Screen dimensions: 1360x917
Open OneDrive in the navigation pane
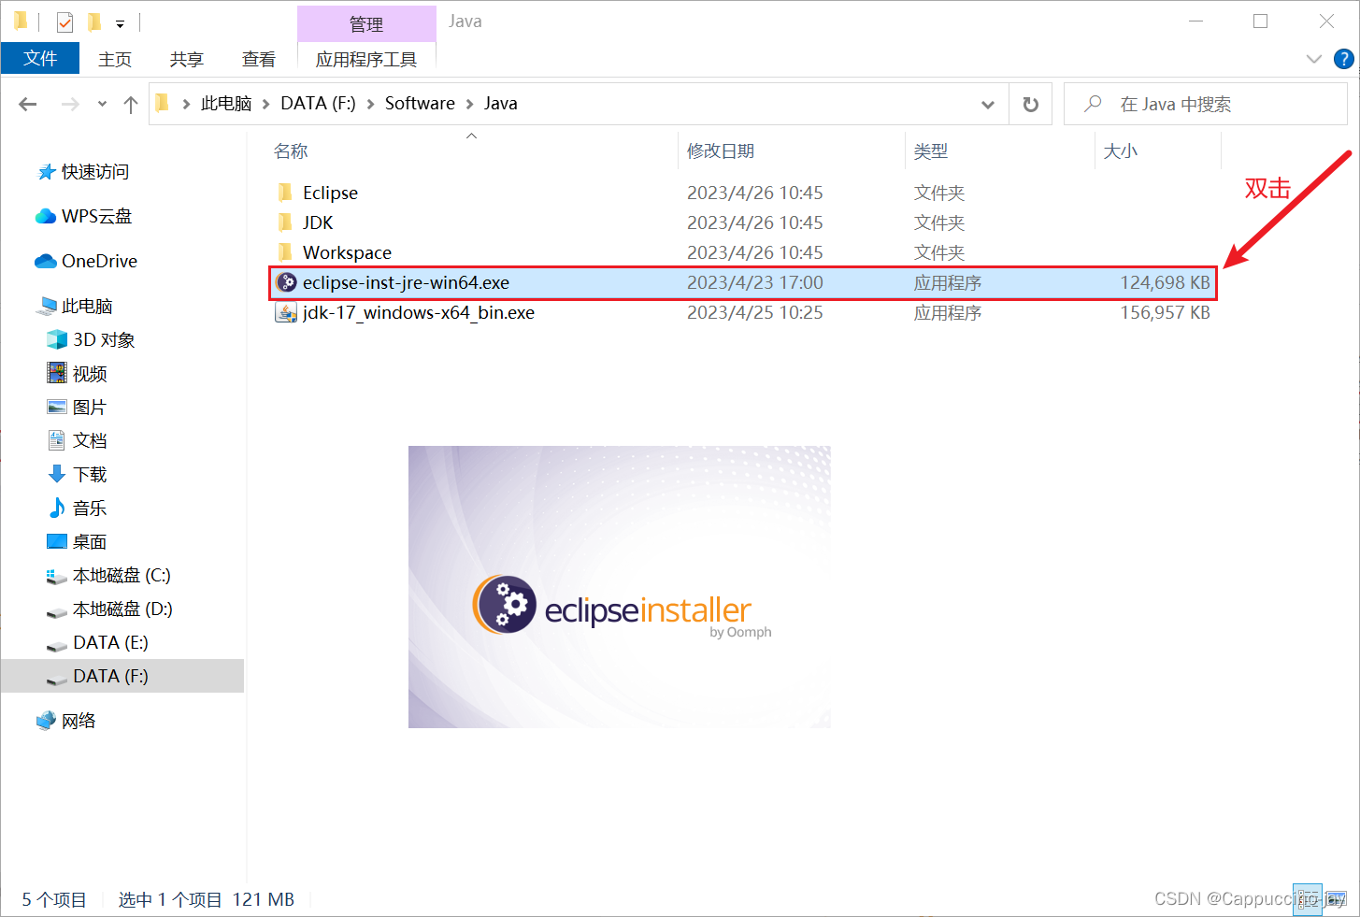click(99, 261)
